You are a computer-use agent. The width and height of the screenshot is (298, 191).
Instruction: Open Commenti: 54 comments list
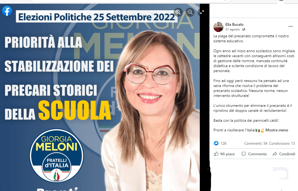256,143
